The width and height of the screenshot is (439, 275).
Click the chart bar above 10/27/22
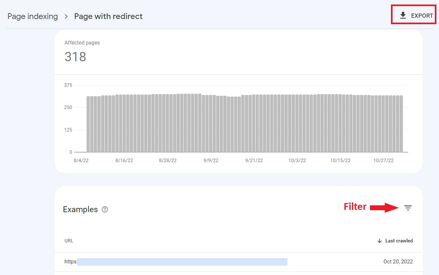point(383,124)
